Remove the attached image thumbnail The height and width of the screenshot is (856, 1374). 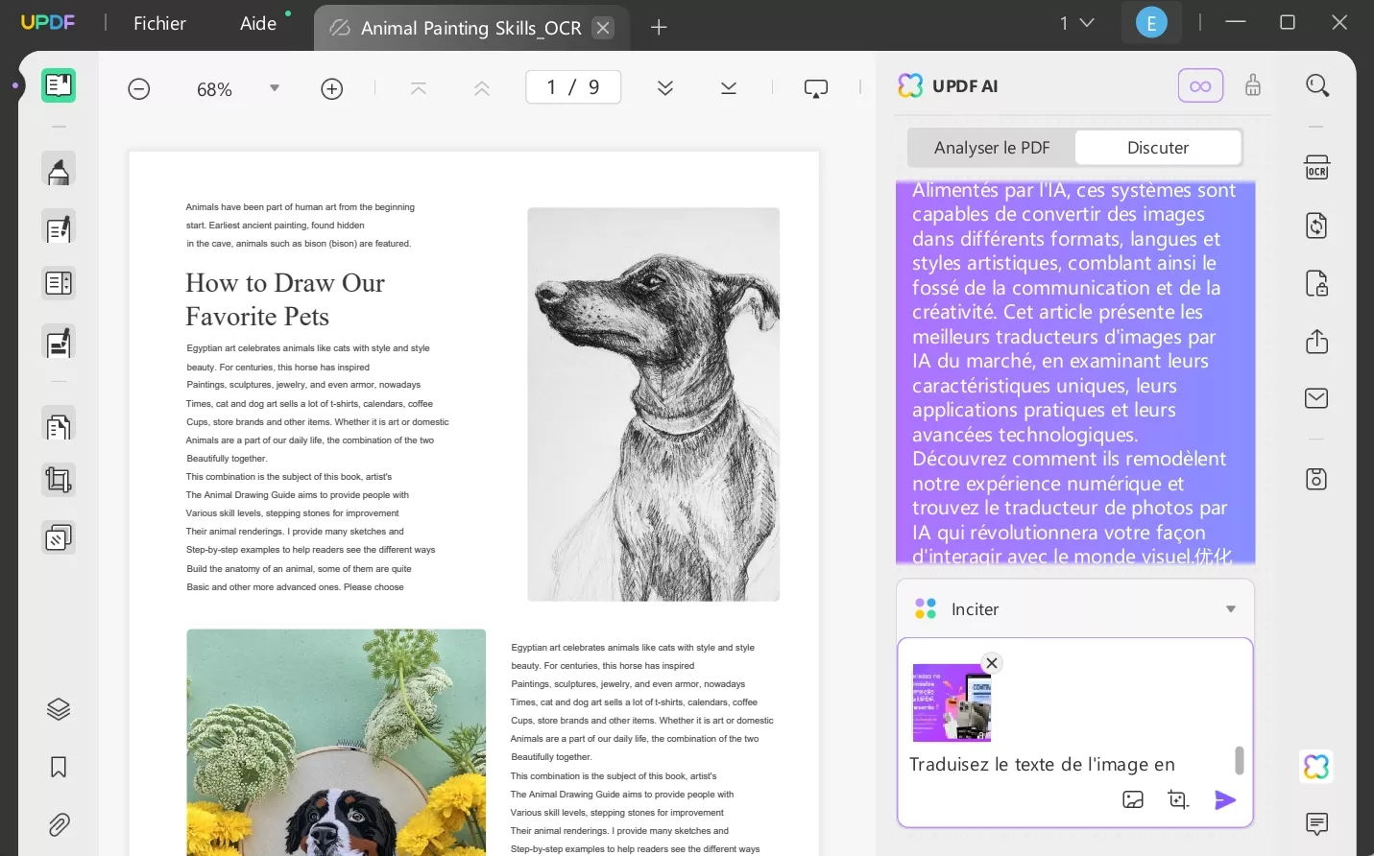992,663
